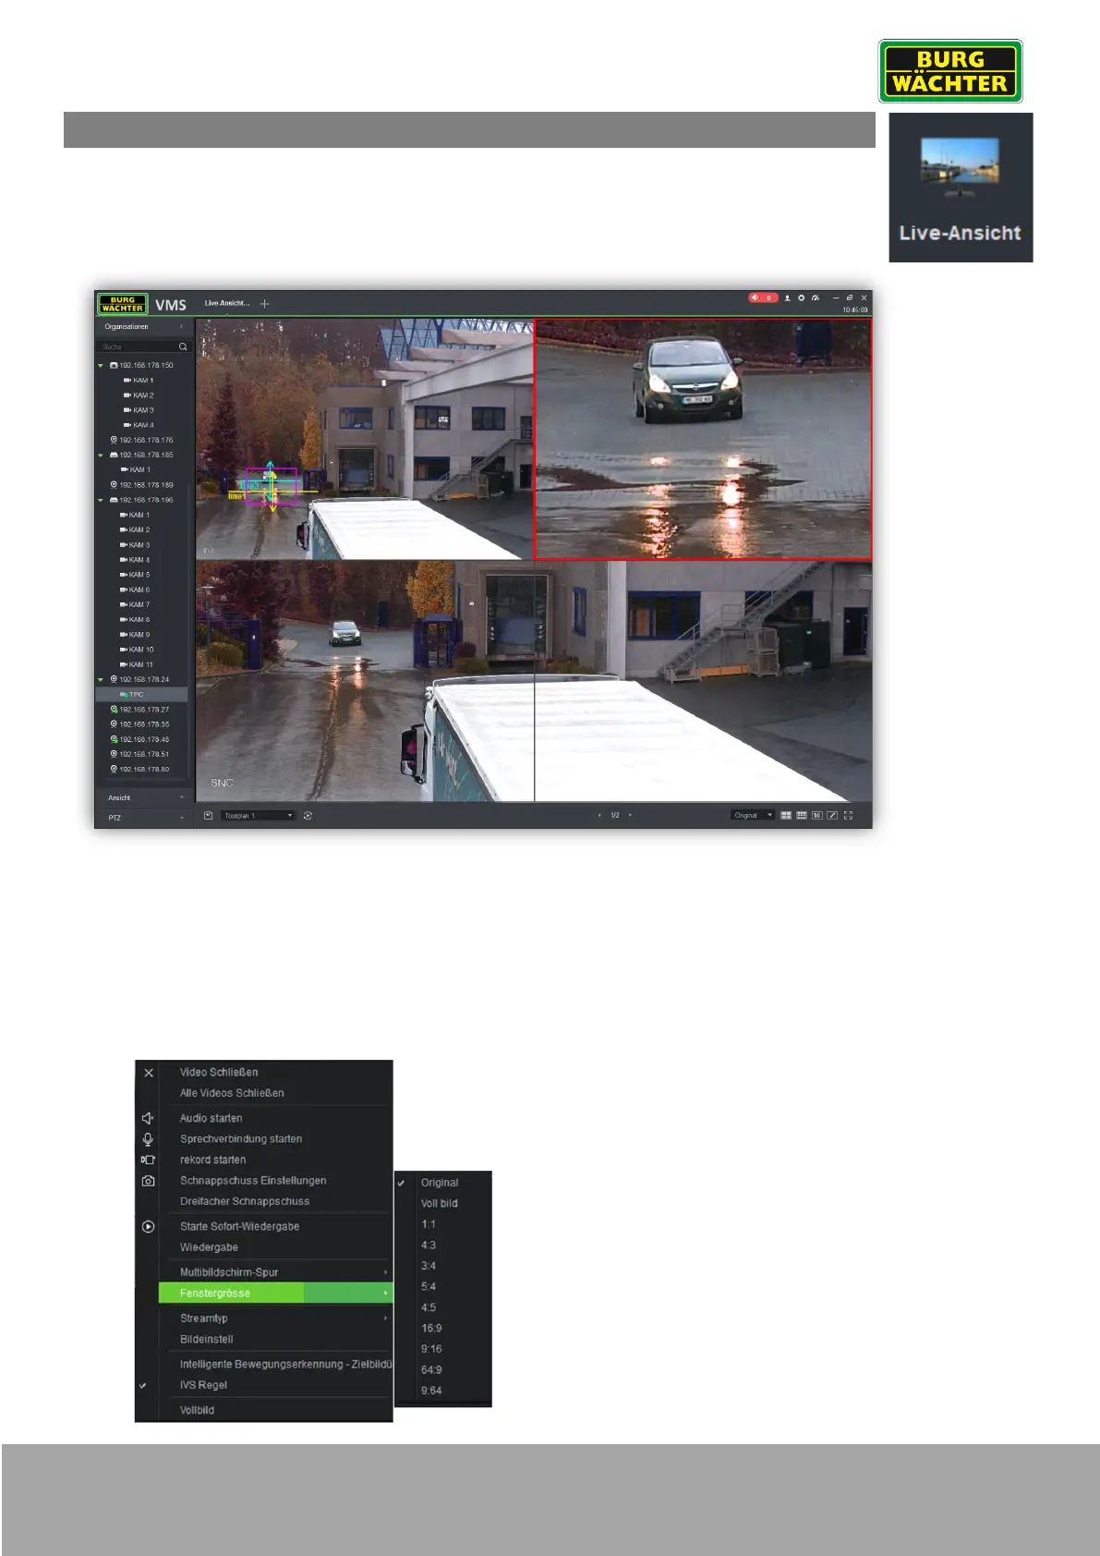Screen dimensions: 1100x1556
Task: Click Audio starten in context menu
Action: click(212, 1118)
